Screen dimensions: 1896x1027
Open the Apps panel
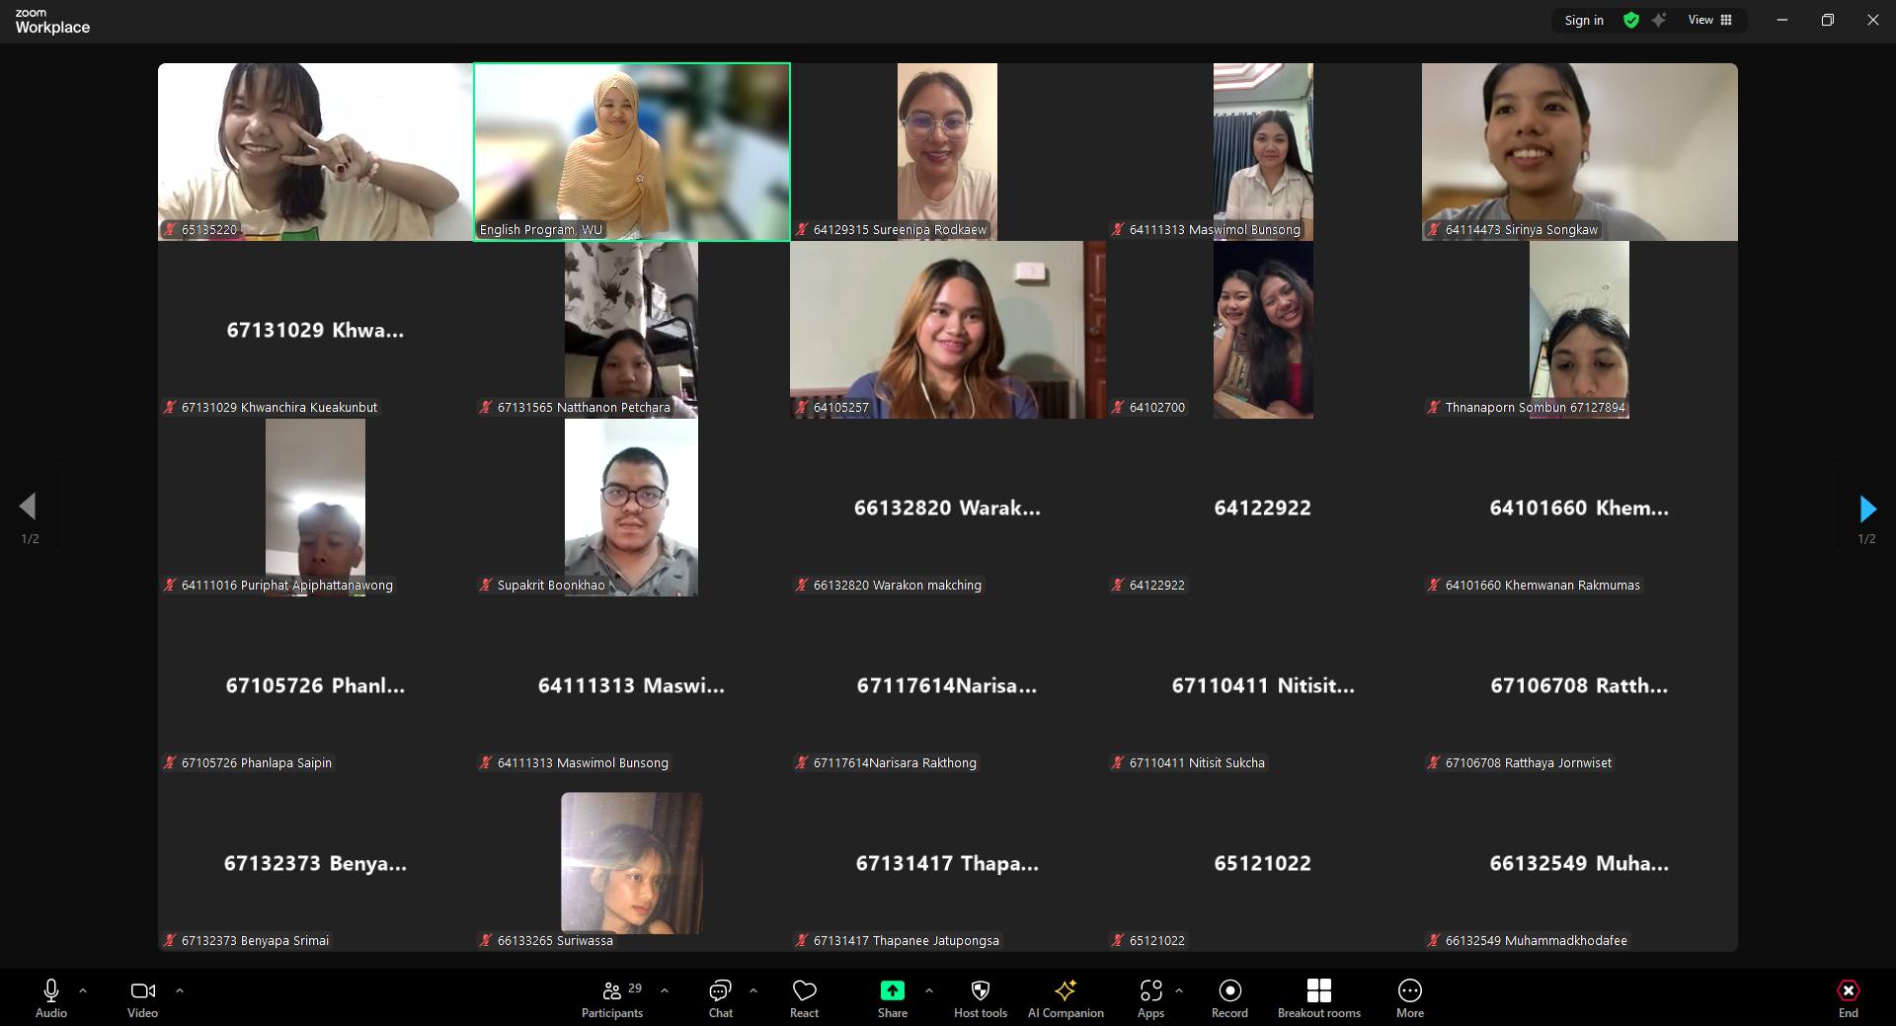pos(1150,998)
